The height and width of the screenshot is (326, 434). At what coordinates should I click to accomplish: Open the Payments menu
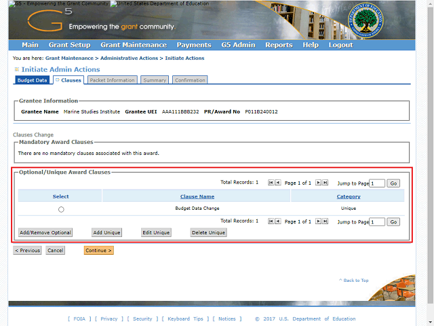coord(194,45)
